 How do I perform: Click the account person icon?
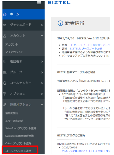[x=5, y=36]
